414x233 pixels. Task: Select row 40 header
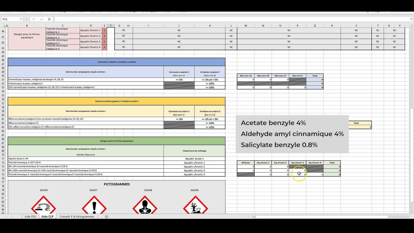tap(3, 31)
